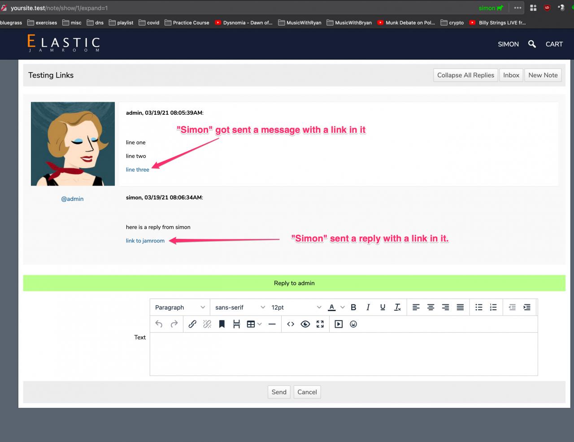Viewport: 574px width, 442px height.
Task: Expand the text color picker arrow
Action: coord(343,308)
